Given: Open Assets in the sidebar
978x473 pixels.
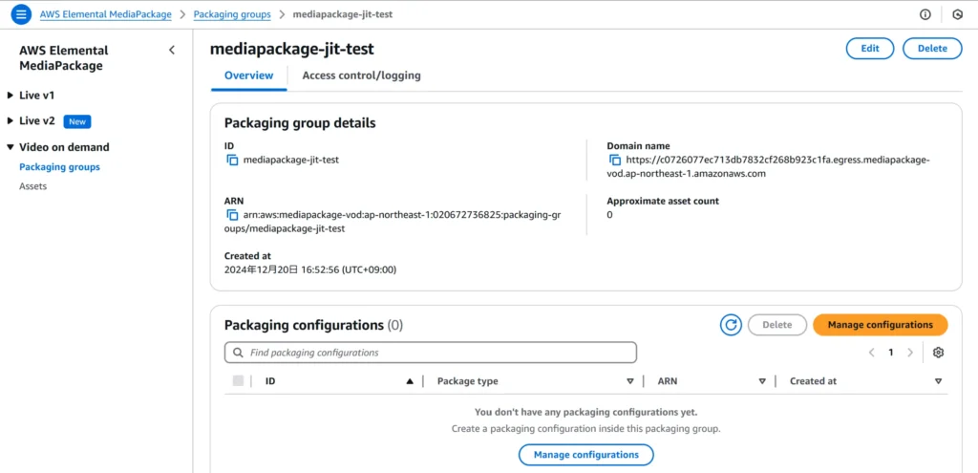Looking at the screenshot, I should [33, 186].
